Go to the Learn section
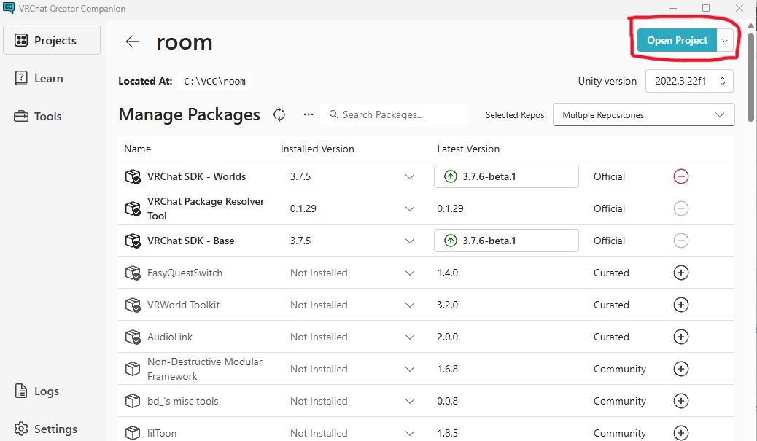This screenshot has width=757, height=441. [x=39, y=78]
